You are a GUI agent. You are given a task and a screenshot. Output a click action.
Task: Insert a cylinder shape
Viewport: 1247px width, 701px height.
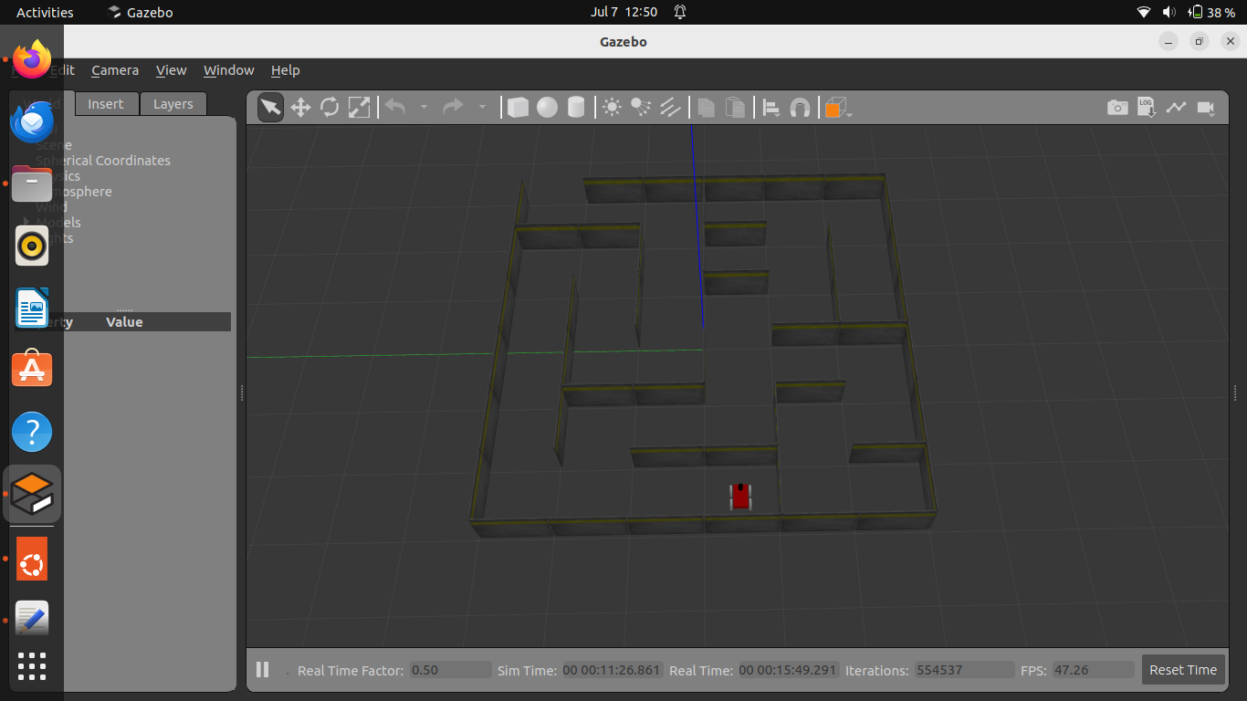[x=576, y=108]
